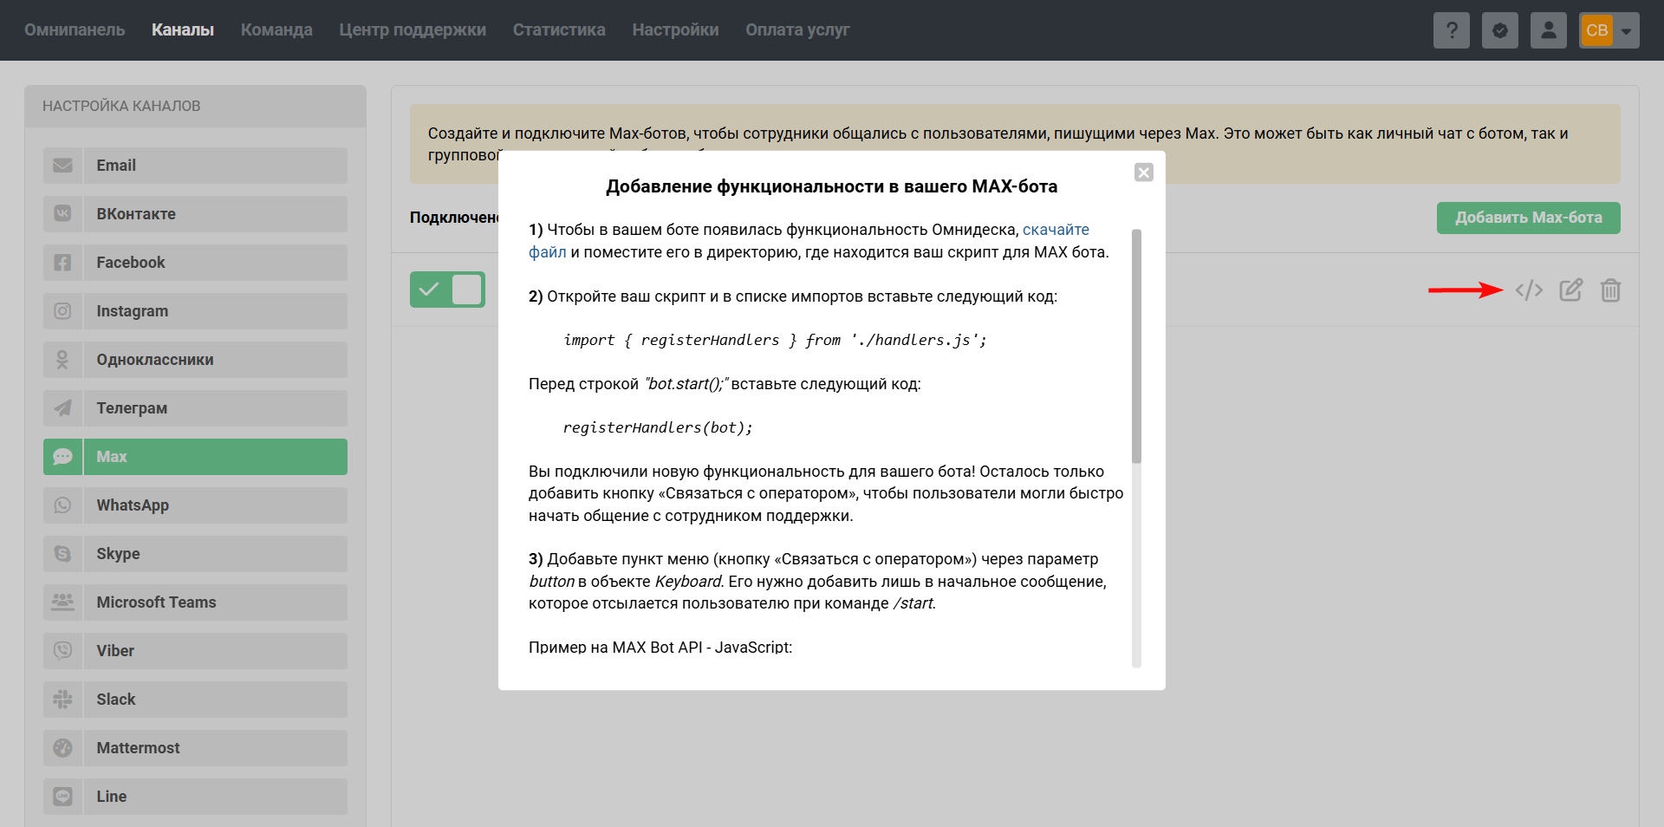Open the Команда menu item
Screen dimensions: 1664x827
pos(276,30)
